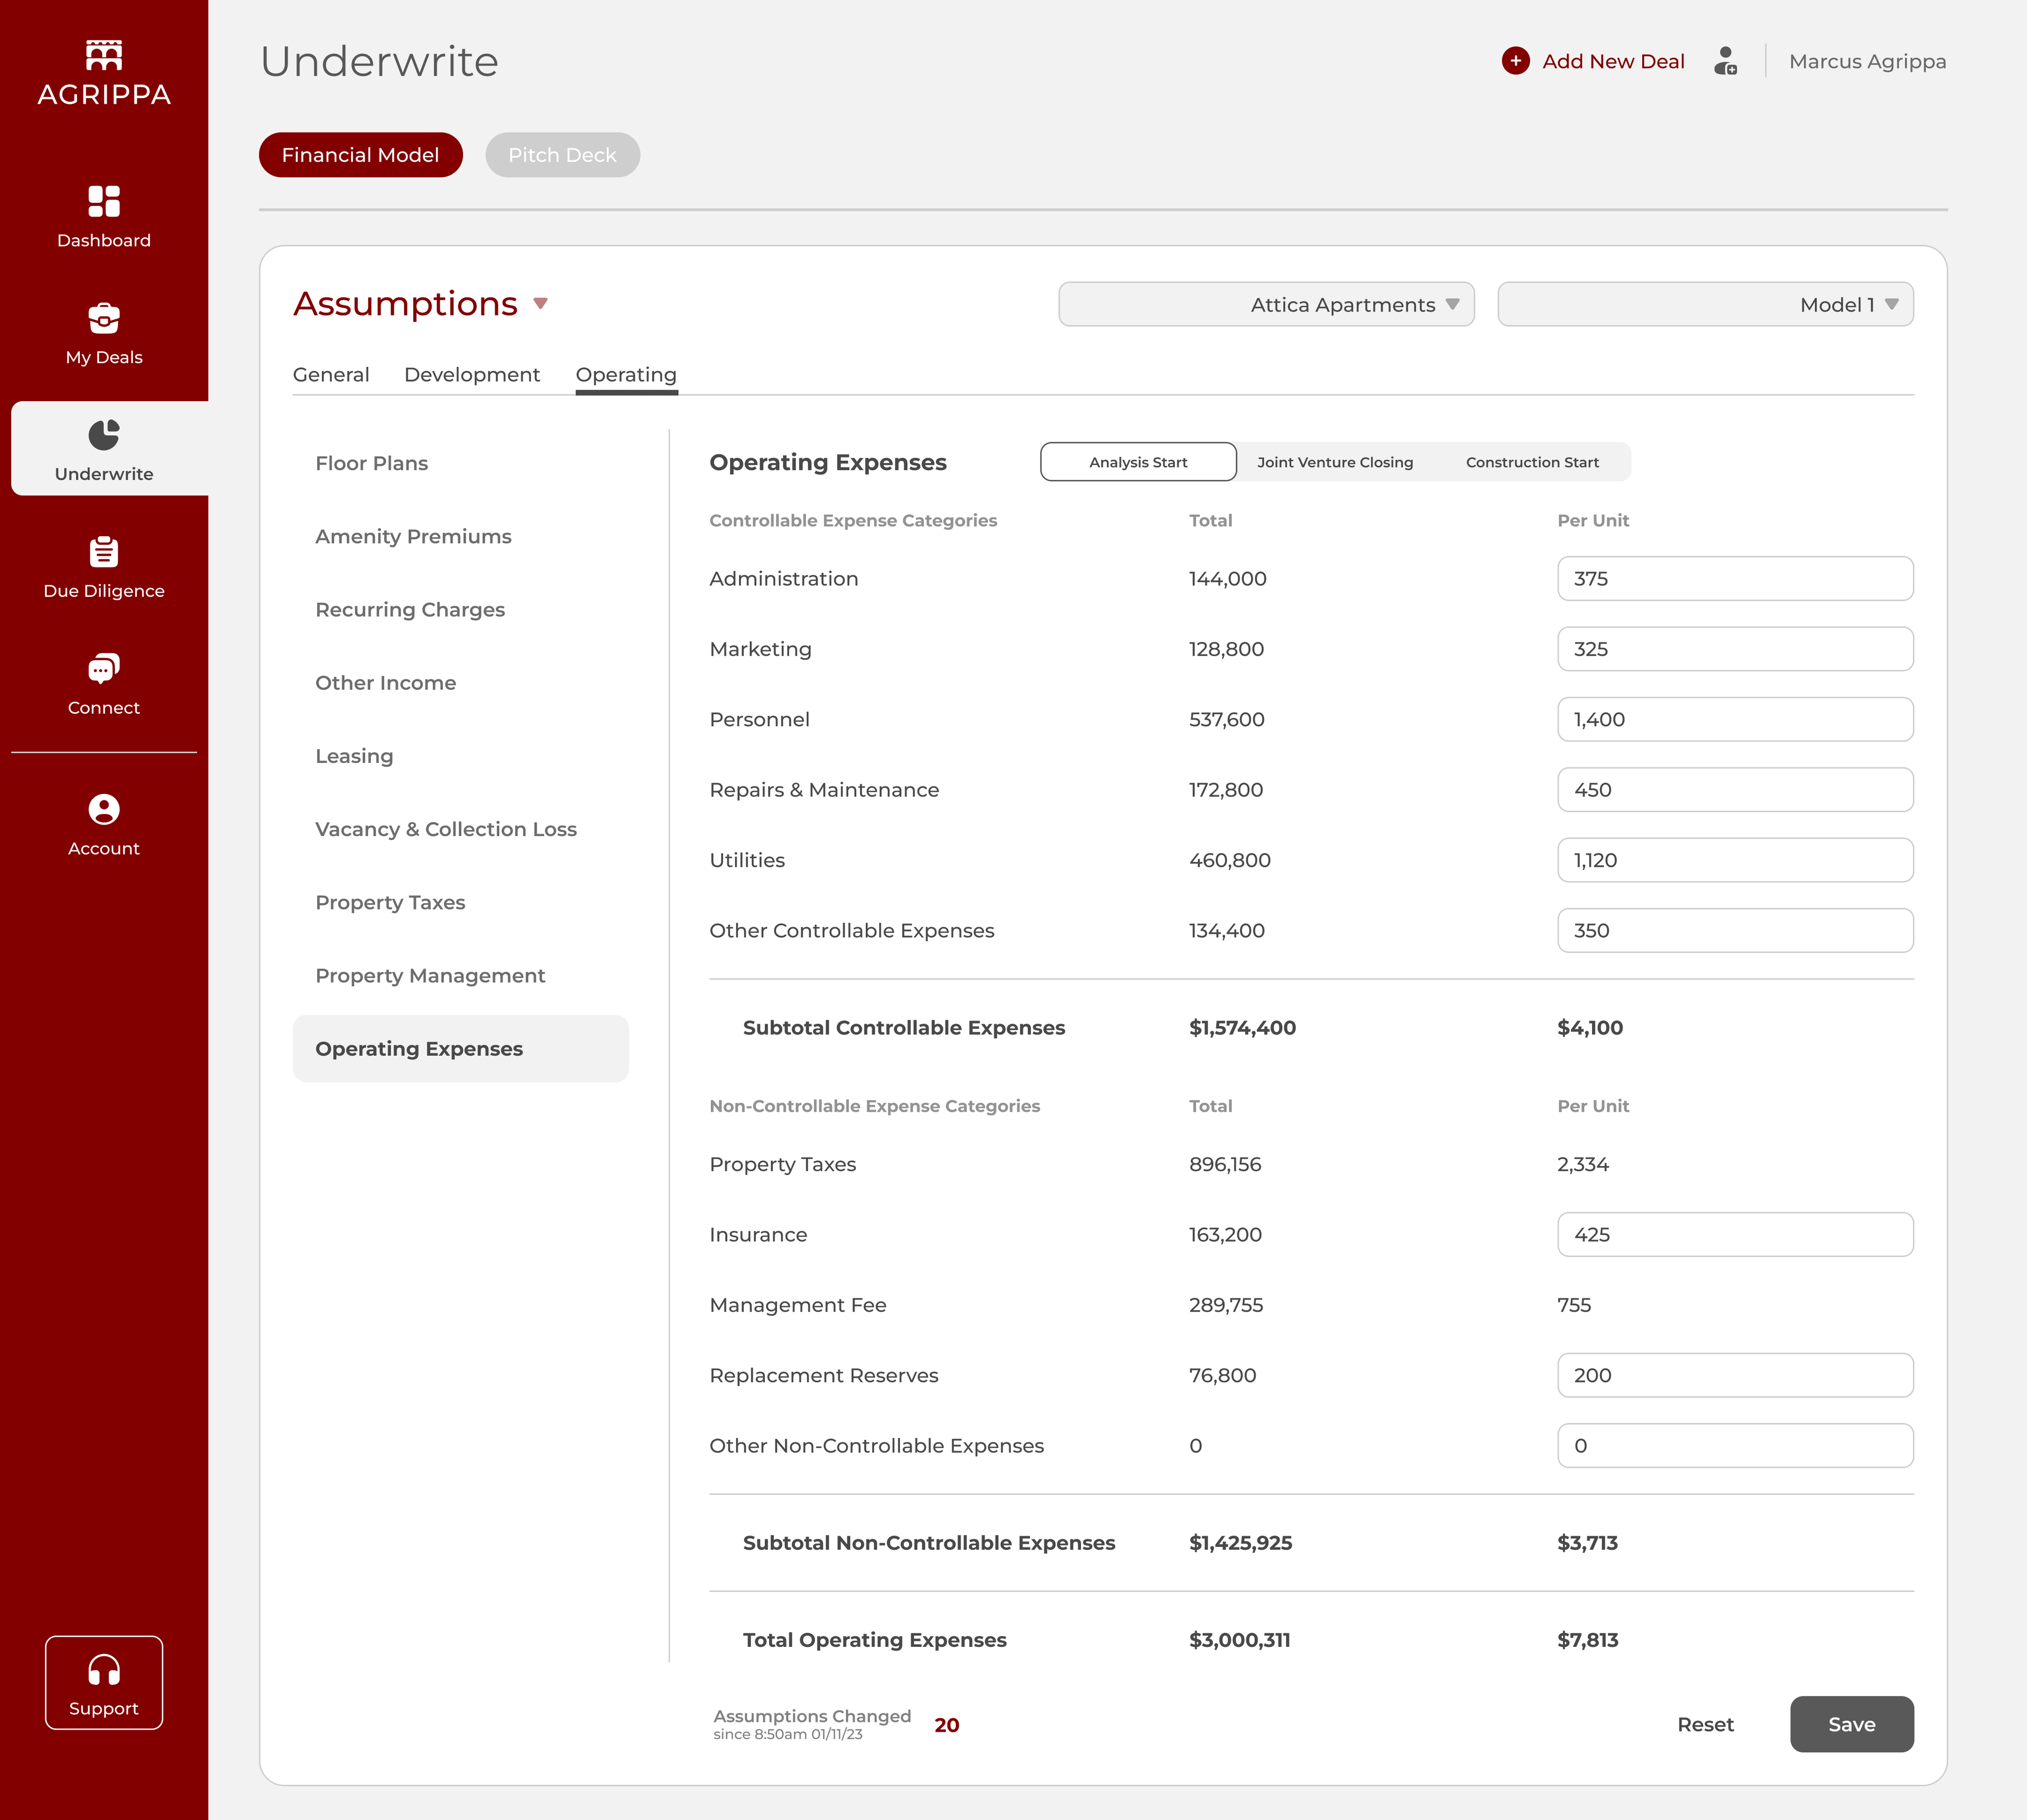Click Administration per unit field
This screenshot has height=1820, width=2027.
1735,578
